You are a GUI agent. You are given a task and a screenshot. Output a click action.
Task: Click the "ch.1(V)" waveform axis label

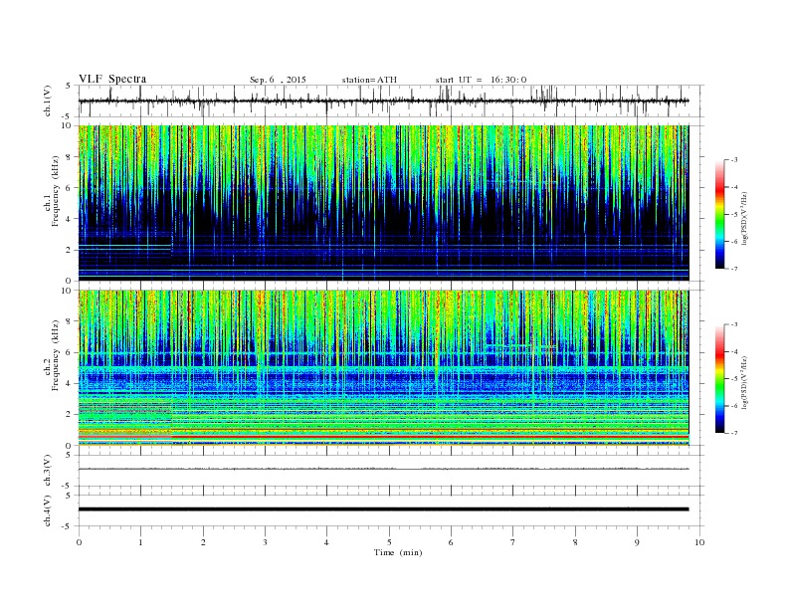[47, 101]
